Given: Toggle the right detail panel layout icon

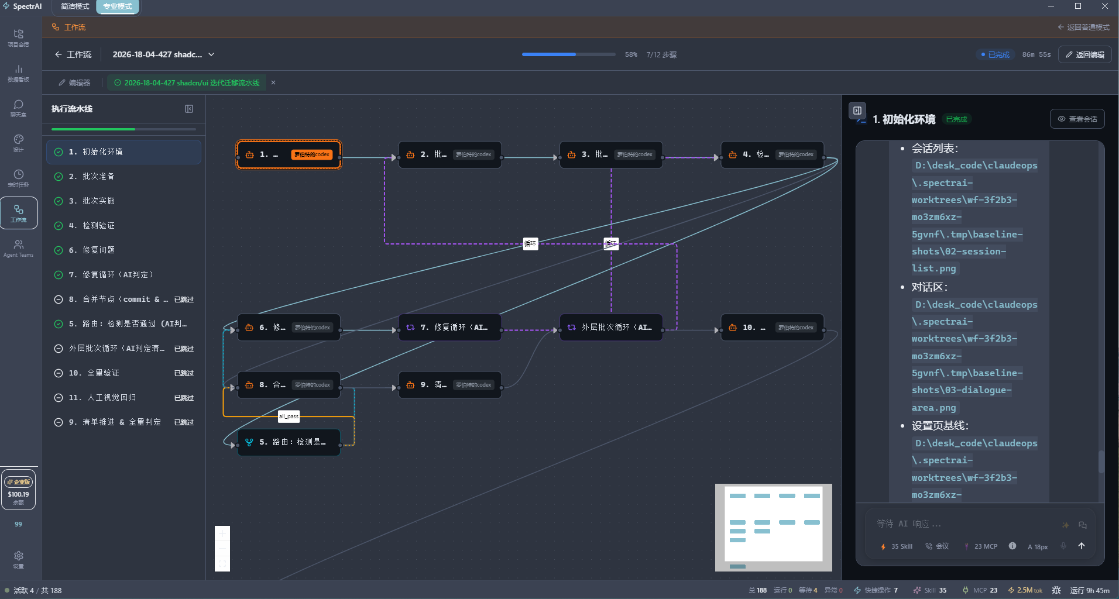Looking at the screenshot, I should (857, 111).
